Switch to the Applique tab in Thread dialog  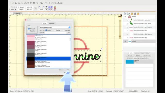(52, 23)
